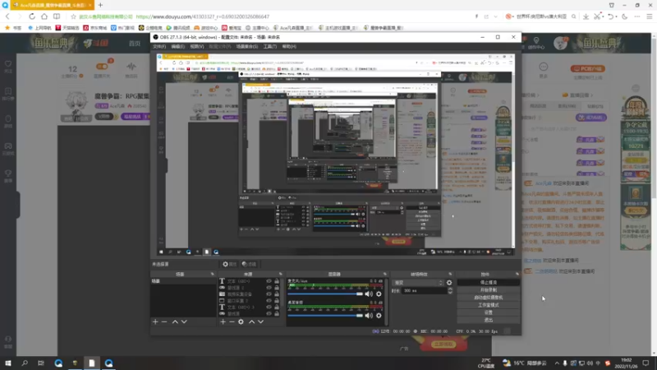The width and height of the screenshot is (657, 370).
Task: Open microphone audio settings gear in the mixer
Action: 379,294
